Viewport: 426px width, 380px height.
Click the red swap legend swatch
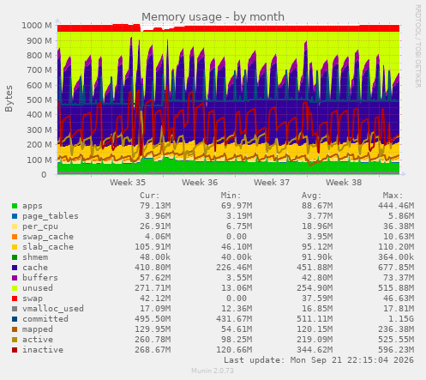15,299
